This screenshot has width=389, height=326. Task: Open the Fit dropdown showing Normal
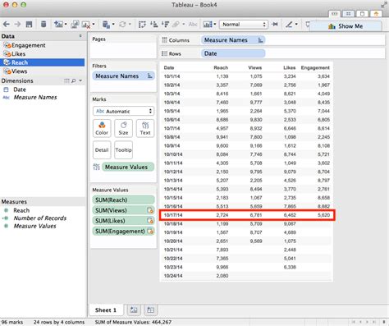[x=244, y=25]
